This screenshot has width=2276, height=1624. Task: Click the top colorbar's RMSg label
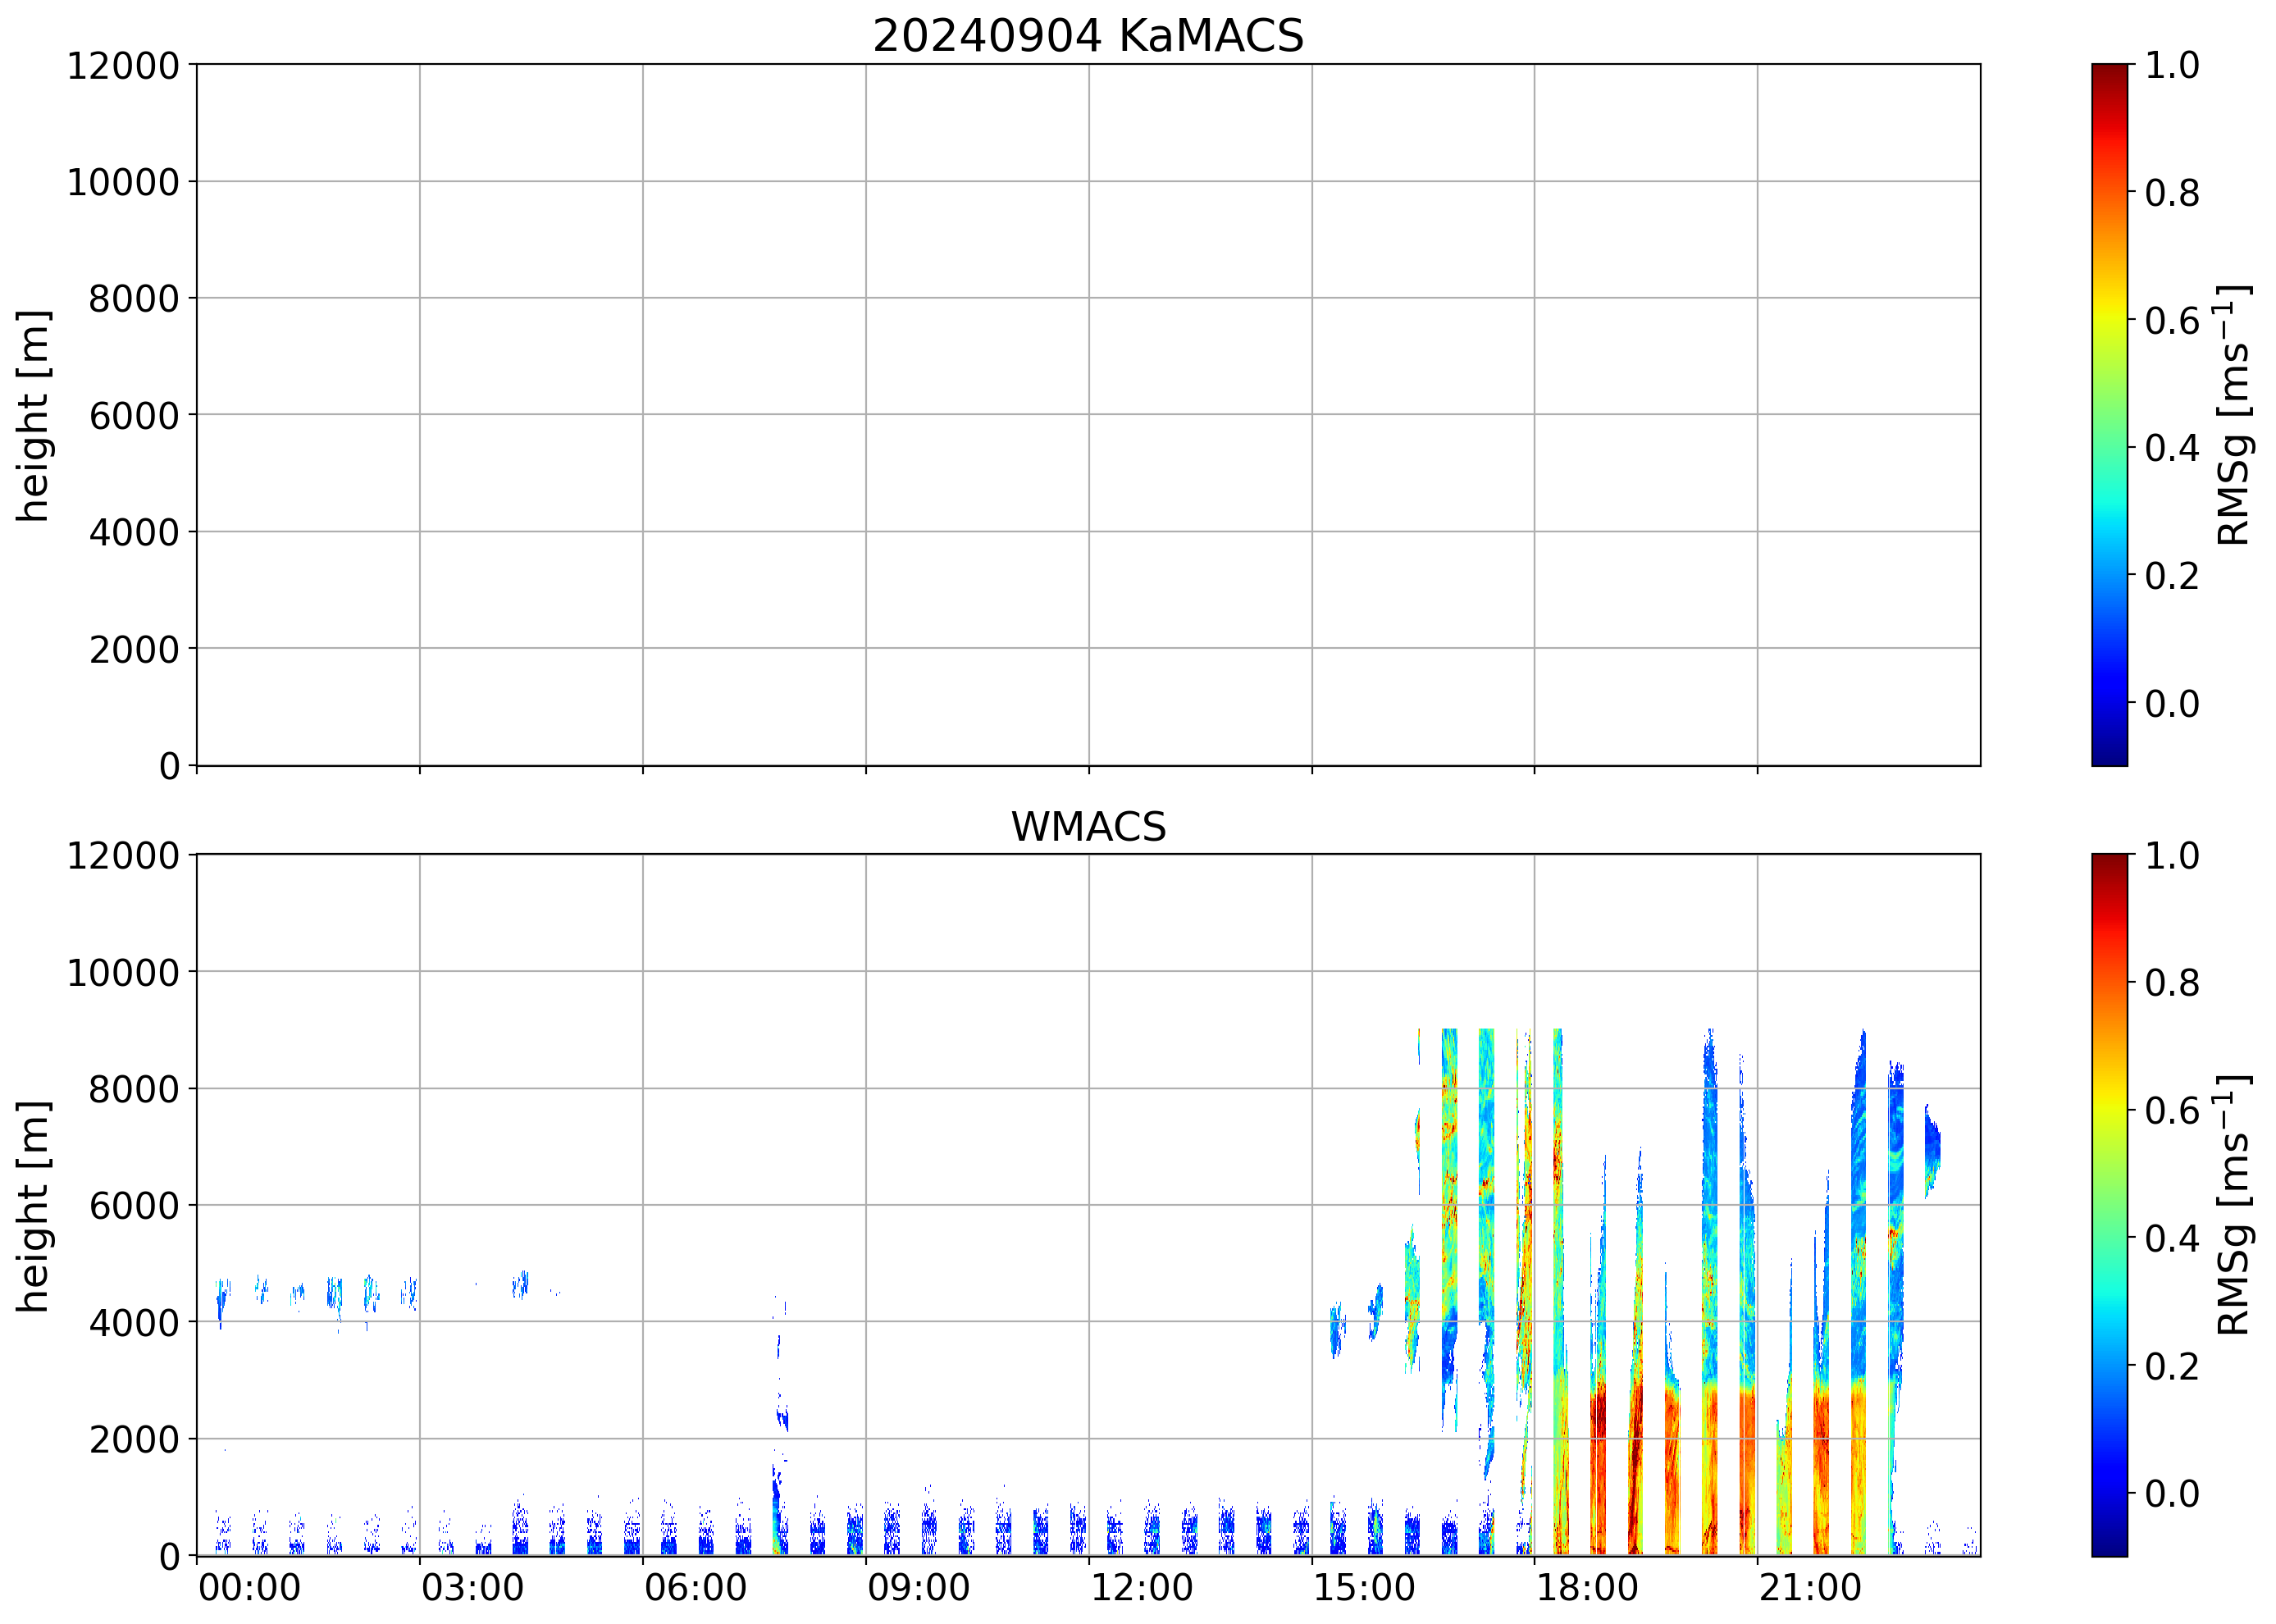(x=2233, y=415)
